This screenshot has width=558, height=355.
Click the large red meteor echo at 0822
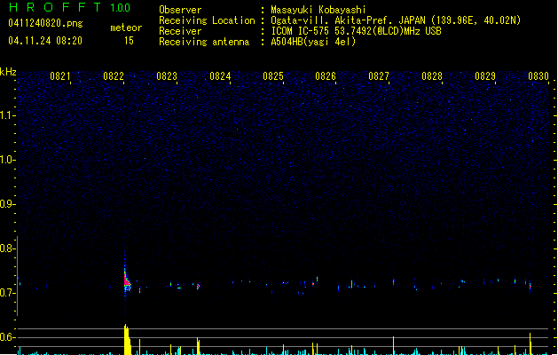(127, 280)
